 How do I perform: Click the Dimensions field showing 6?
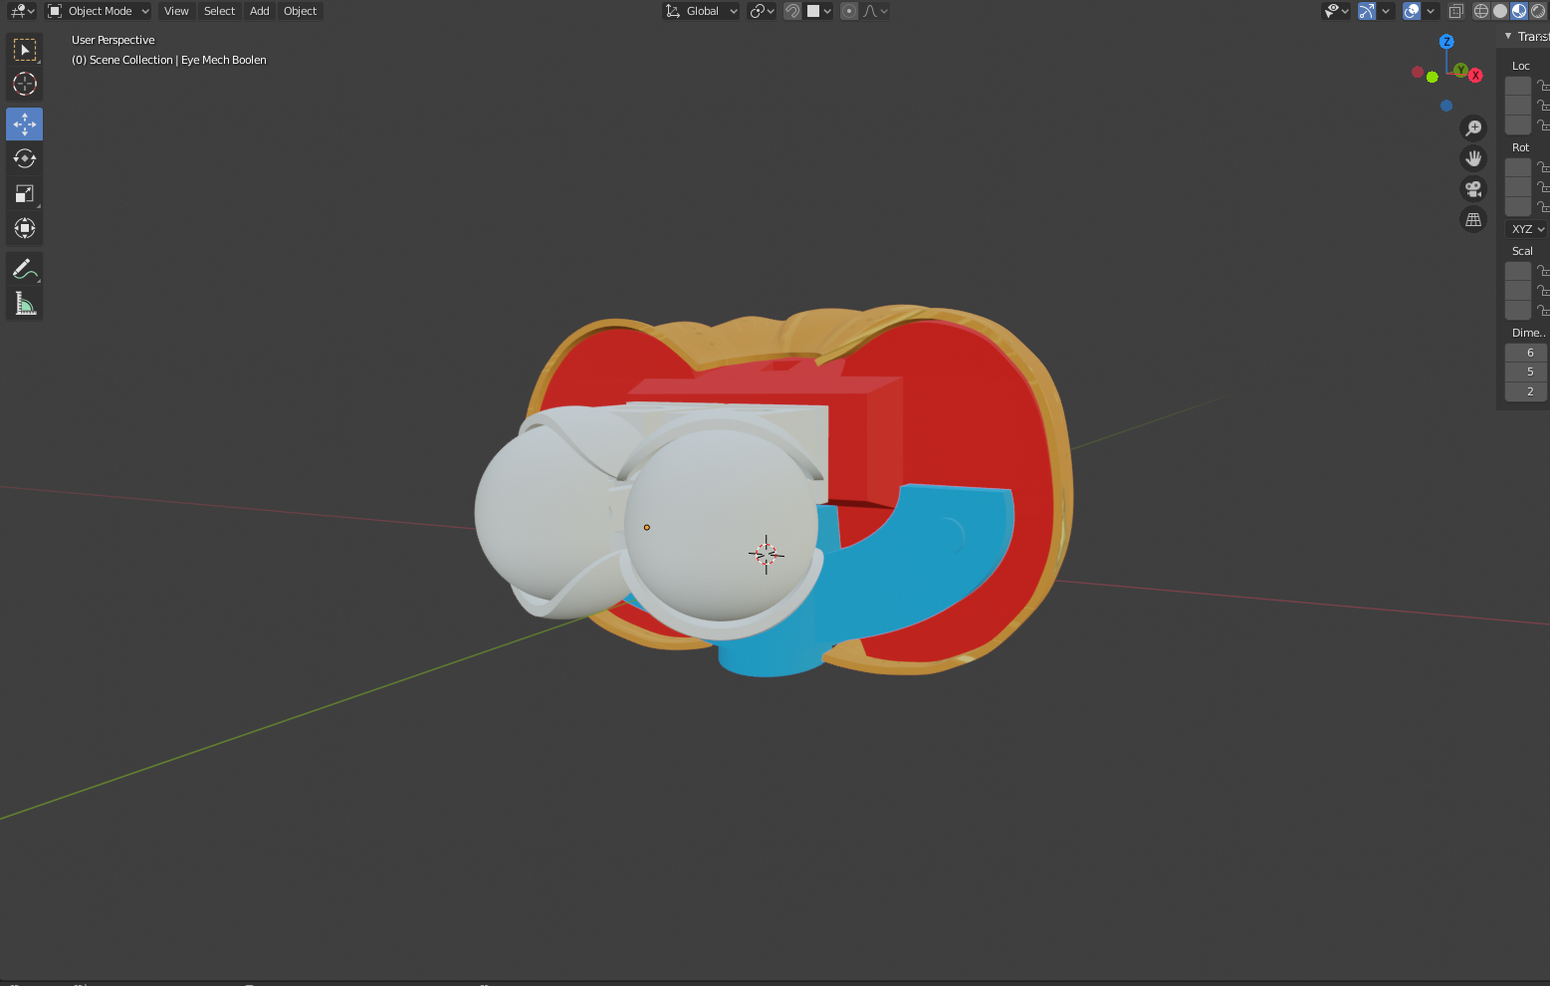[1526, 353]
